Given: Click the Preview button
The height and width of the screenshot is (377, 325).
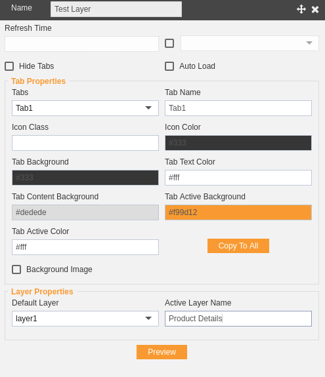Looking at the screenshot, I should pos(162,352).
